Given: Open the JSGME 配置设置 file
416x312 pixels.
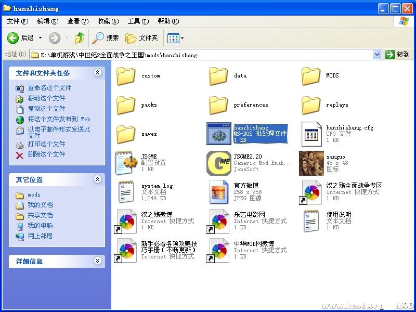Looking at the screenshot, I should [125, 162].
